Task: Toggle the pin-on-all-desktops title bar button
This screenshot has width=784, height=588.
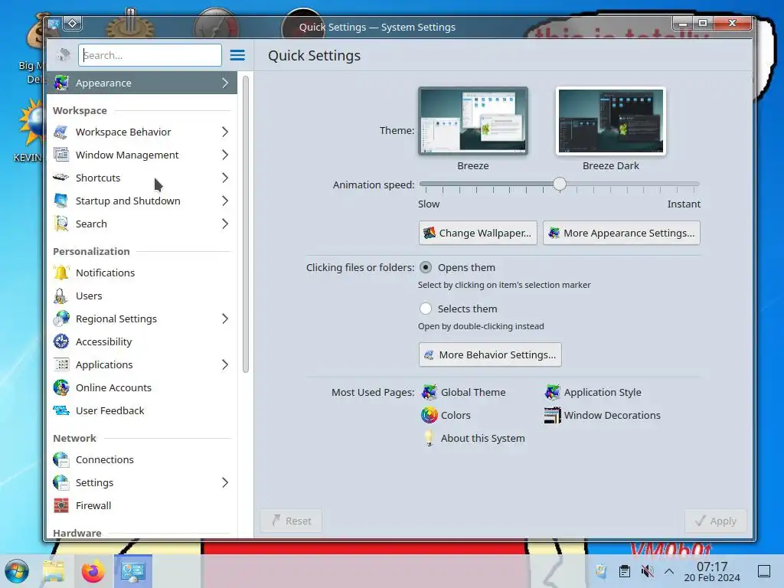Action: coord(73,24)
